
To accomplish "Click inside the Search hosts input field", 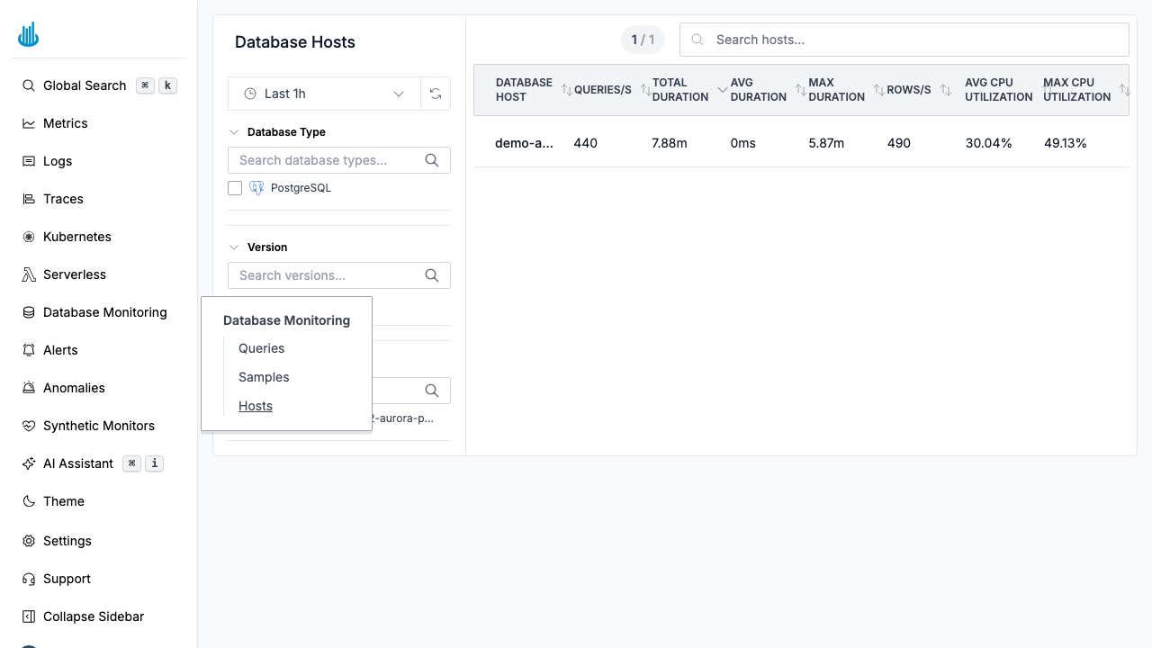I will [x=904, y=40].
